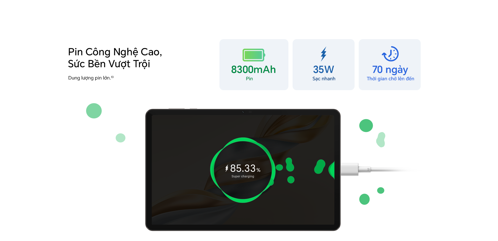
Task: Click the green charging ring on tablet
Action: click(x=243, y=170)
